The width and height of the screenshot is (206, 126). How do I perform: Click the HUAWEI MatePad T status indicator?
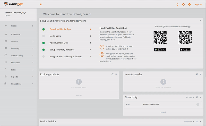pyautogui.click(x=198, y=104)
